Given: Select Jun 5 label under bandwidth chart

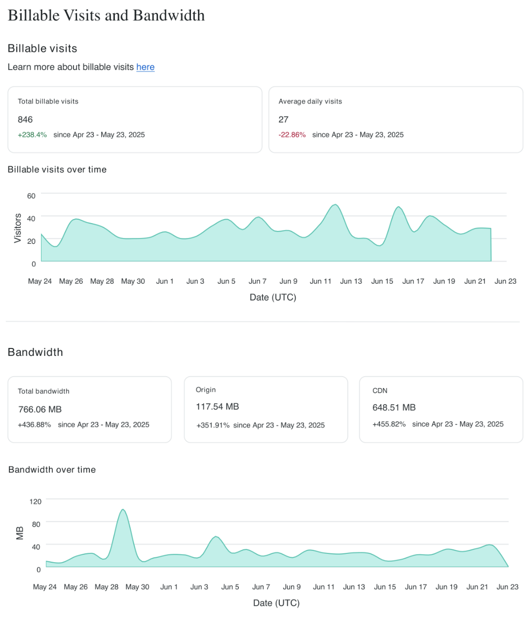Looking at the screenshot, I should 230,587.
